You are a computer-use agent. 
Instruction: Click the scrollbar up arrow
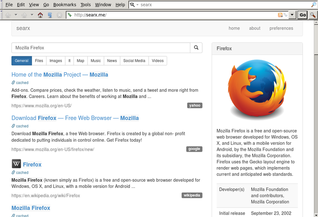click(x=316, y=23)
